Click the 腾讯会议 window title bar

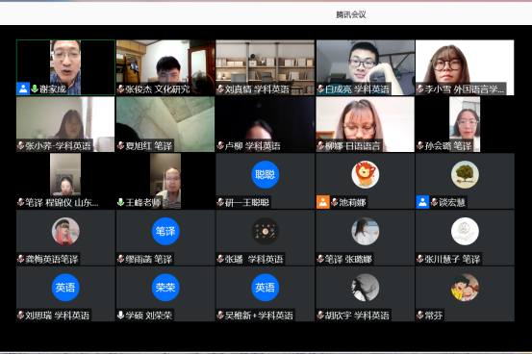point(266,13)
